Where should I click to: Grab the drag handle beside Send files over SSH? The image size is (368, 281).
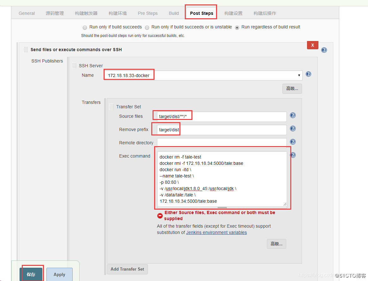point(26,50)
